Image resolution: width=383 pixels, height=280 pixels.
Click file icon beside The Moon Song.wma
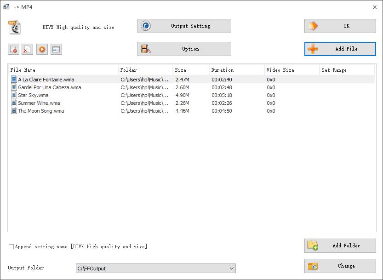[x=14, y=110]
